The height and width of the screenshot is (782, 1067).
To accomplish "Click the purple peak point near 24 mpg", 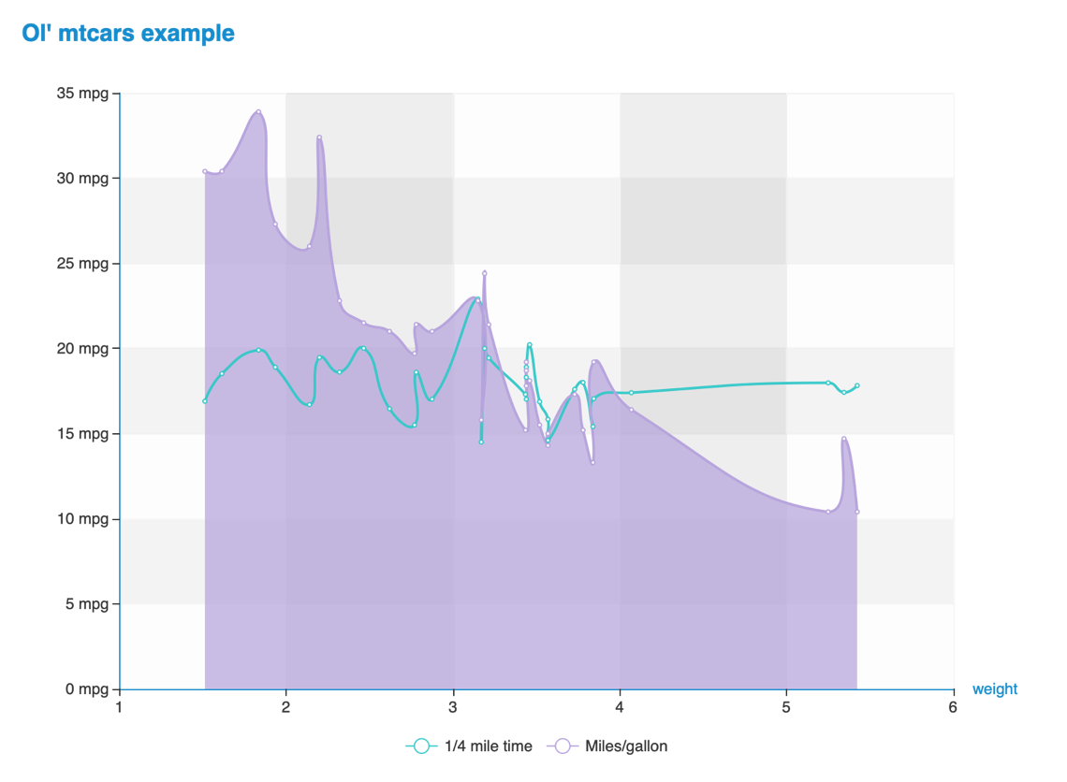I will 485,273.
